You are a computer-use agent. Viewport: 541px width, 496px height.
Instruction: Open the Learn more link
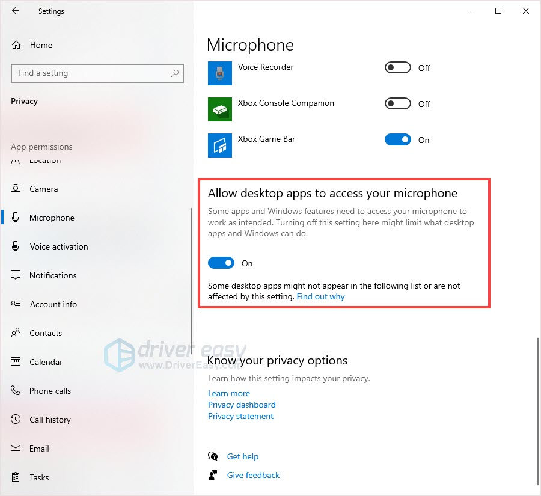click(229, 393)
